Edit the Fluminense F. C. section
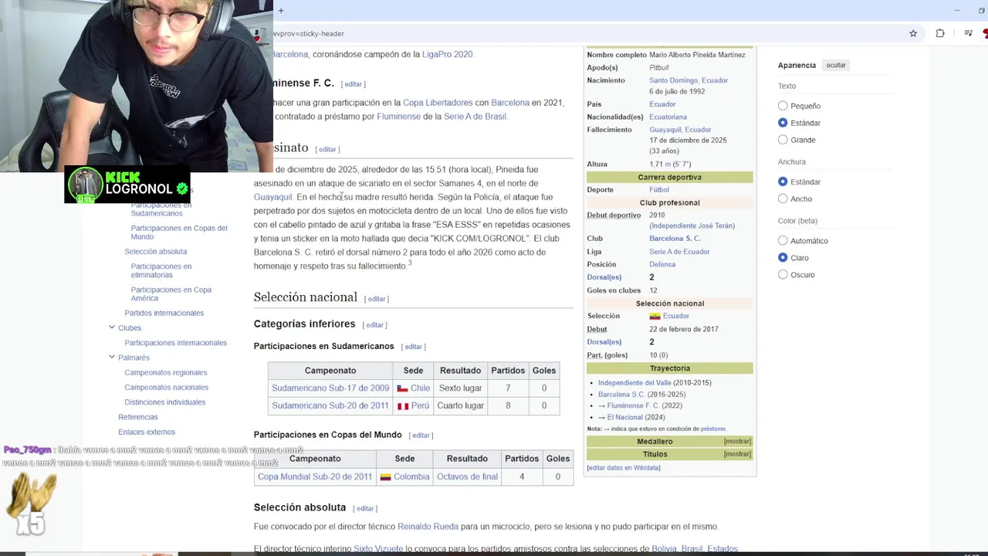The image size is (988, 556). (x=354, y=84)
